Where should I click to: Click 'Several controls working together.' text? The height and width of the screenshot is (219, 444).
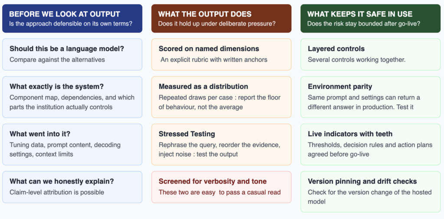coord(357,60)
